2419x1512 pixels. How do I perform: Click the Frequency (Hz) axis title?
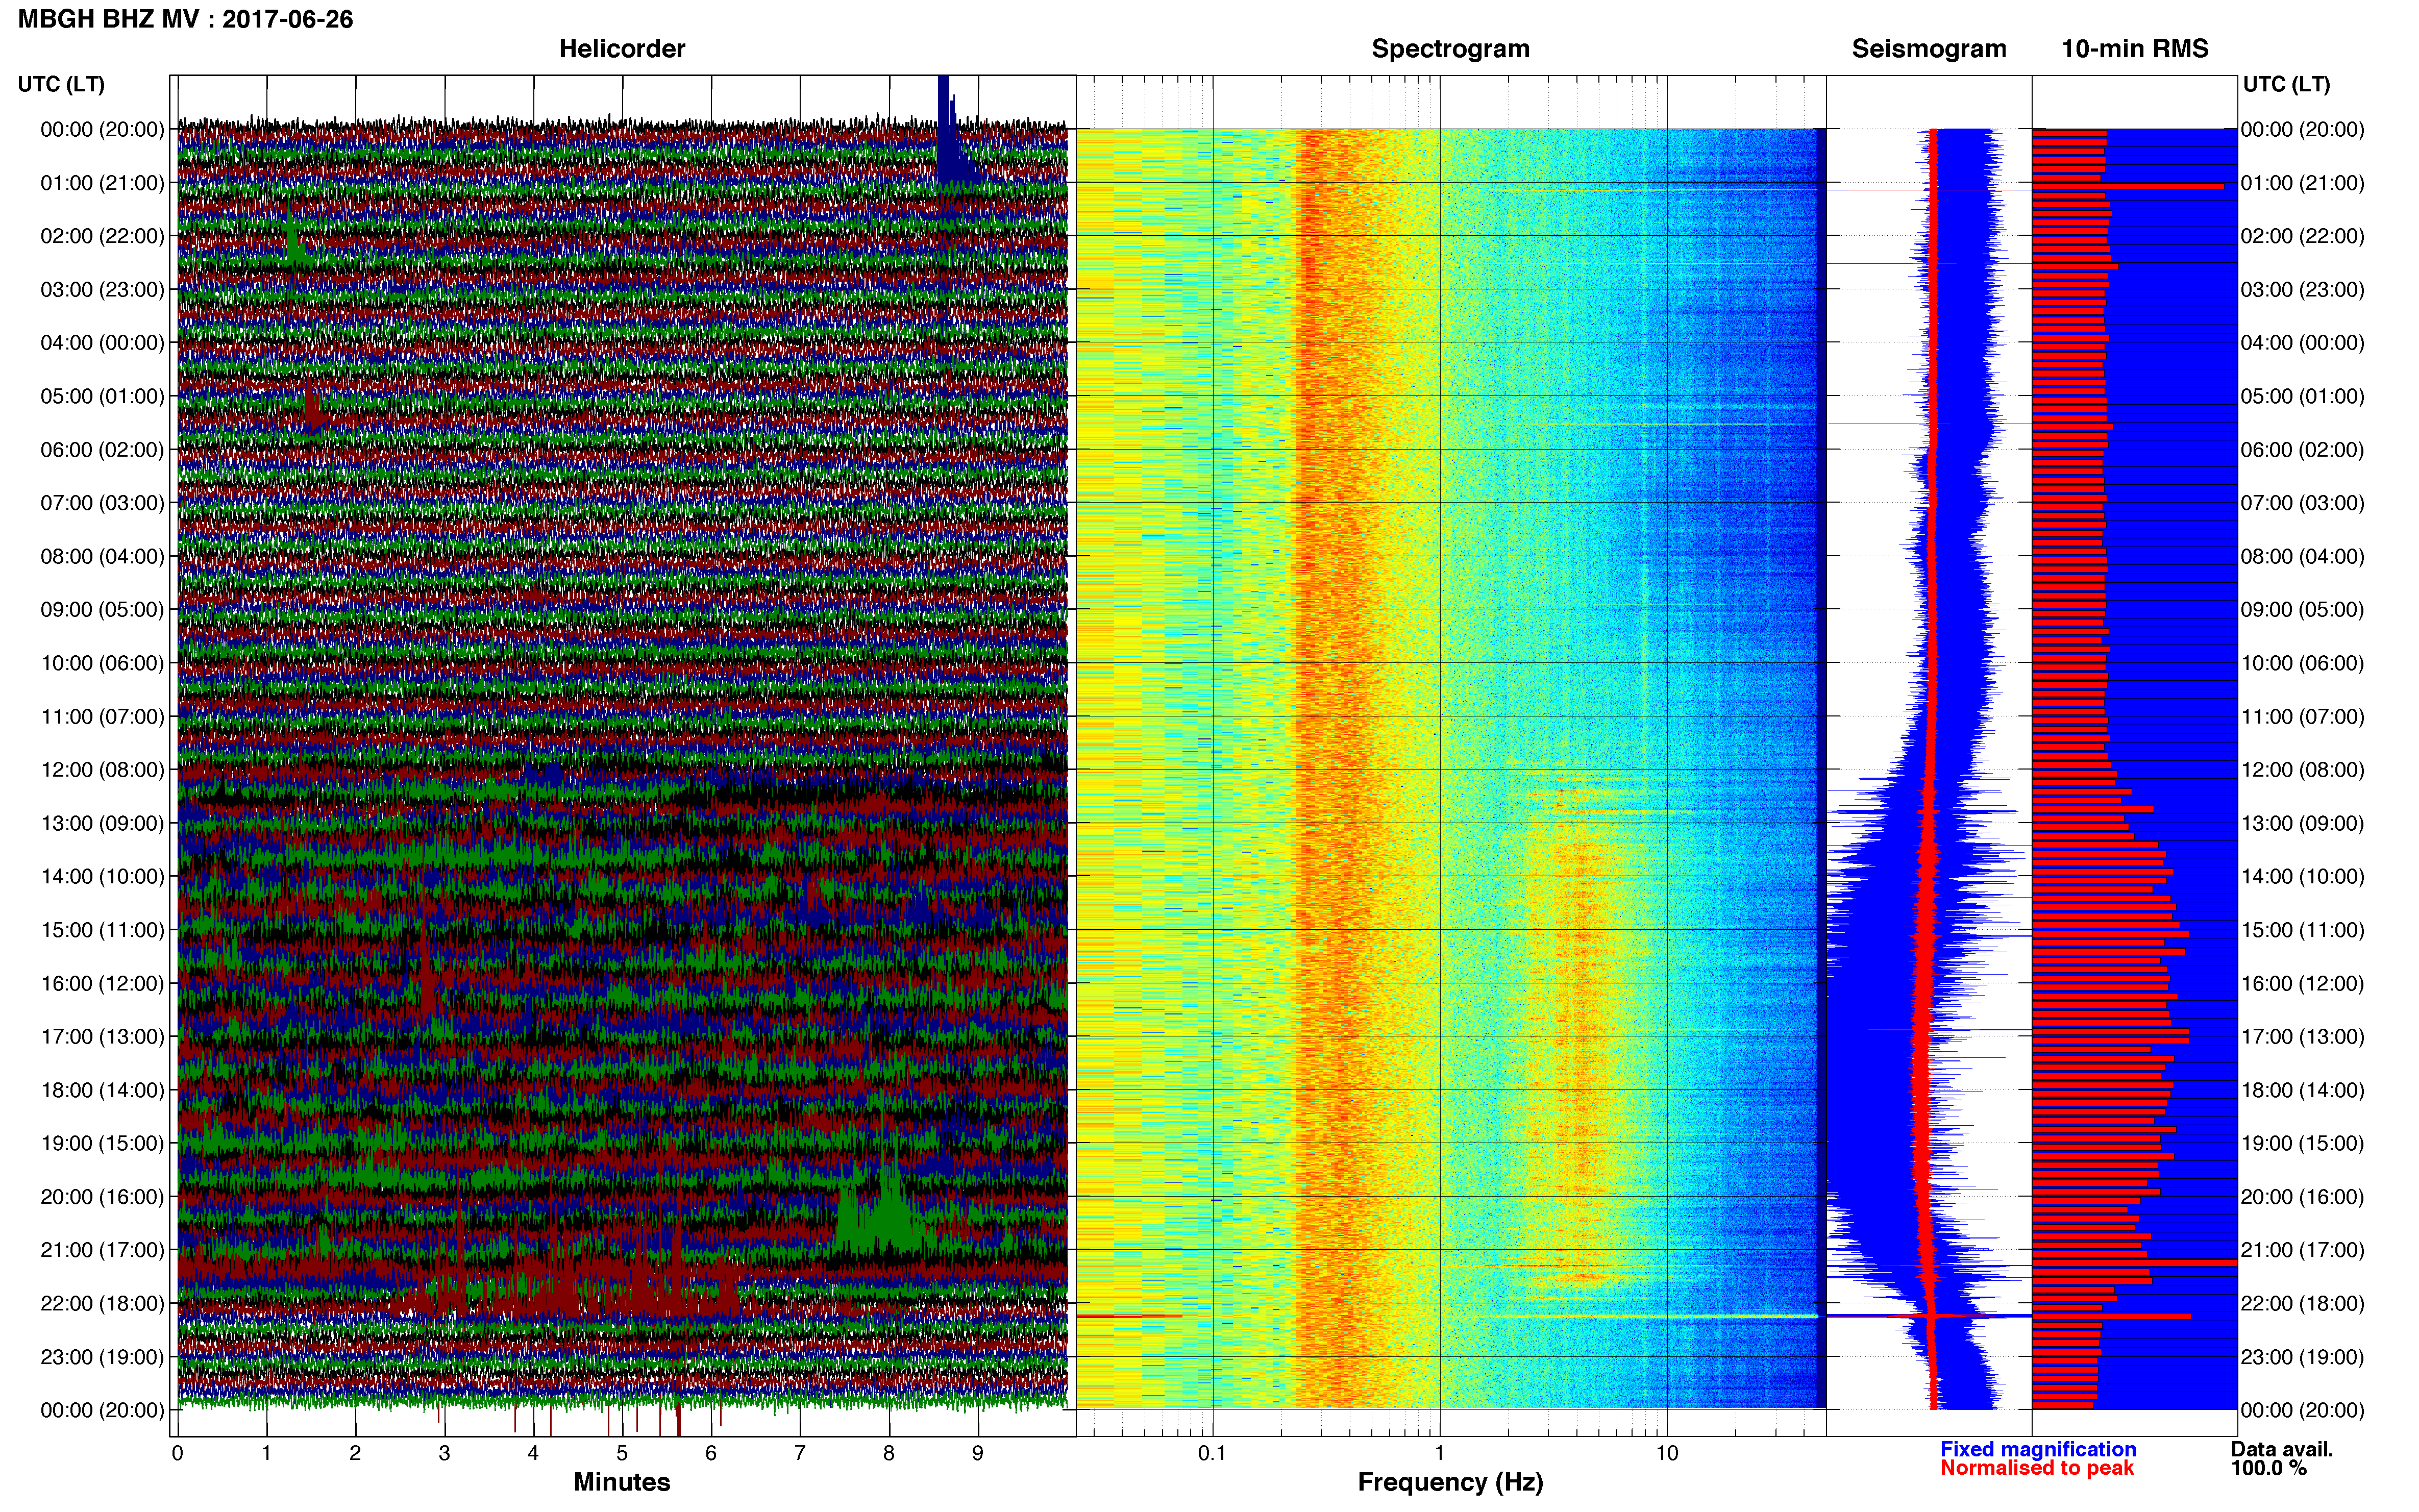(1450, 1483)
